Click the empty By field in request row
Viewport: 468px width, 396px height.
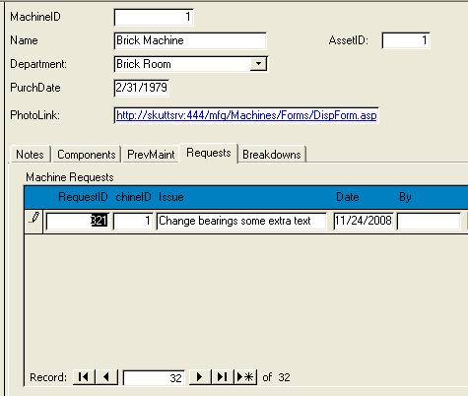[429, 221]
